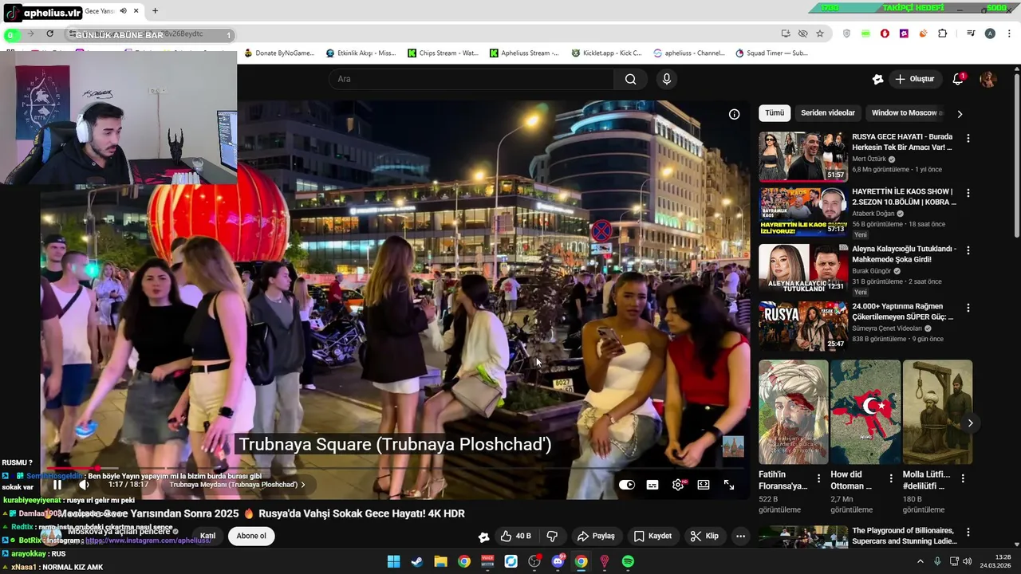Open the YouTube account avatar menu
This screenshot has height=574, width=1021.
(x=988, y=79)
